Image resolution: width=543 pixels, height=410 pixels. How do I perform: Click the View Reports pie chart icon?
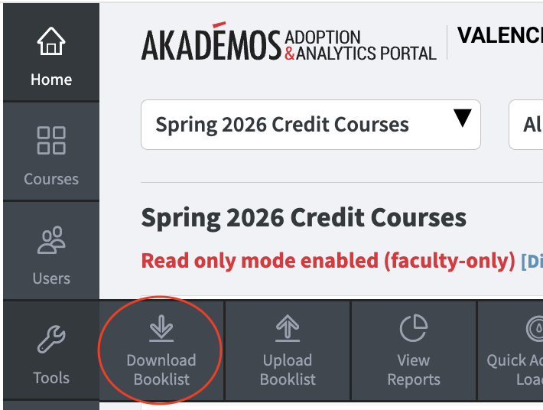414,329
